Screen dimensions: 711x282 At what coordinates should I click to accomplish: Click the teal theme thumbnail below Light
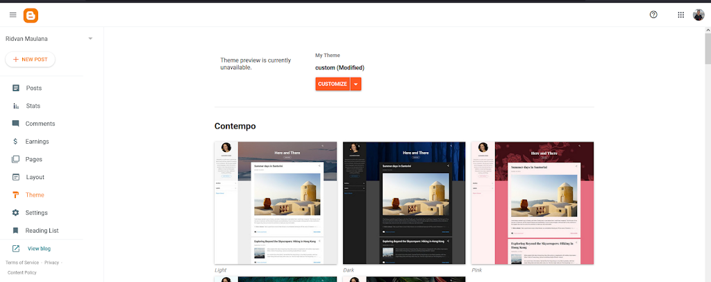276,279
